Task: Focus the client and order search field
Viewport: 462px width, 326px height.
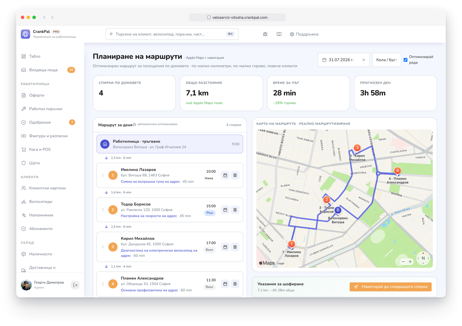Action: (x=172, y=34)
